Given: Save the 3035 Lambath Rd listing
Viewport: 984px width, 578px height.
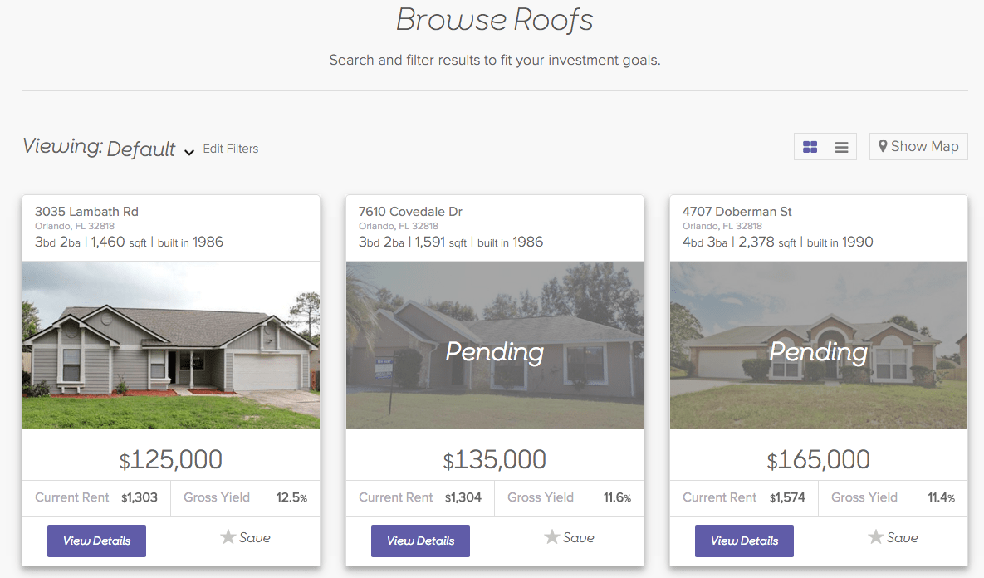Looking at the screenshot, I should click(x=246, y=538).
